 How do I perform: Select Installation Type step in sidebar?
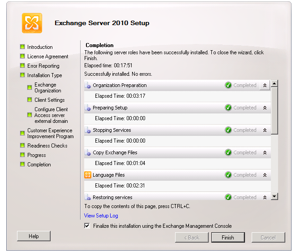pyautogui.click(x=44, y=75)
